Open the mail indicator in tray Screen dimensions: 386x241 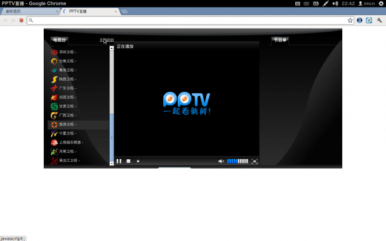click(306, 3)
